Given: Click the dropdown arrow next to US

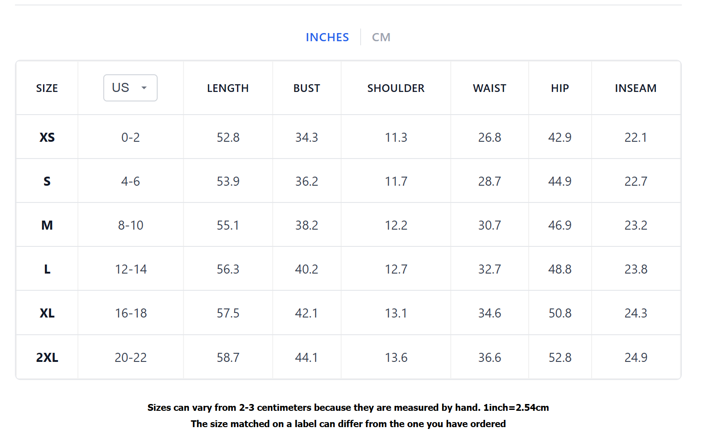Looking at the screenshot, I should pos(144,88).
